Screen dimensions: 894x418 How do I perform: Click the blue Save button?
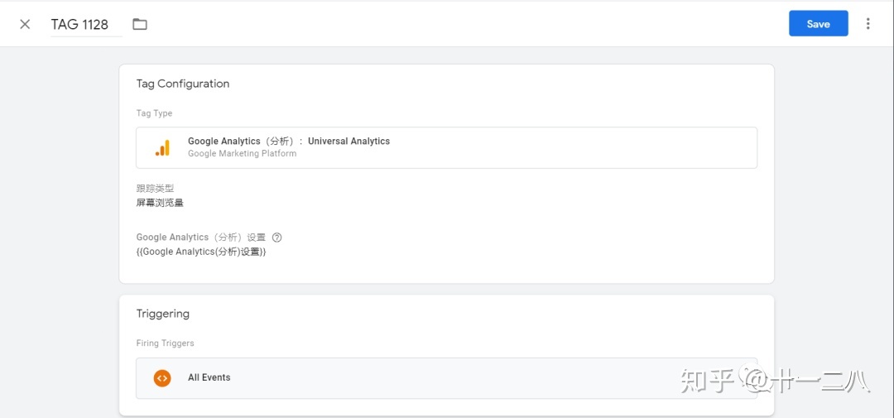(x=818, y=24)
